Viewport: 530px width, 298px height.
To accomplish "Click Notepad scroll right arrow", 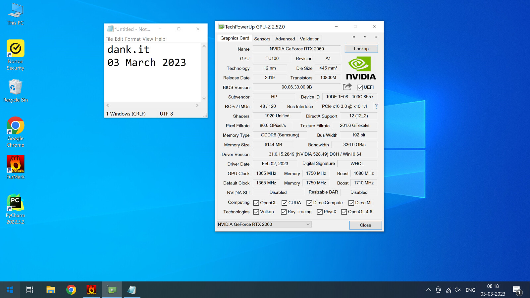I will coord(197,105).
